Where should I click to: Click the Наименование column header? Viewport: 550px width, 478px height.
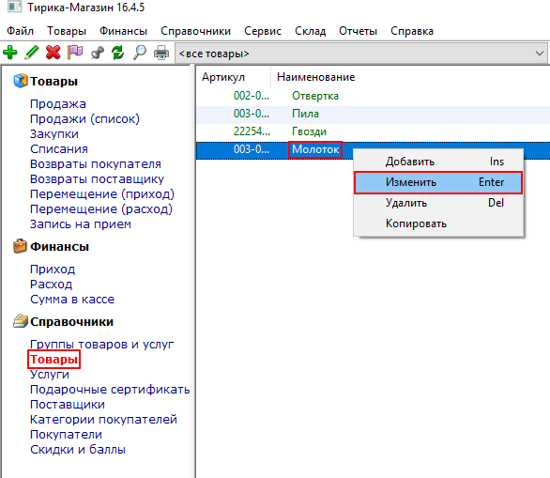pyautogui.click(x=315, y=77)
